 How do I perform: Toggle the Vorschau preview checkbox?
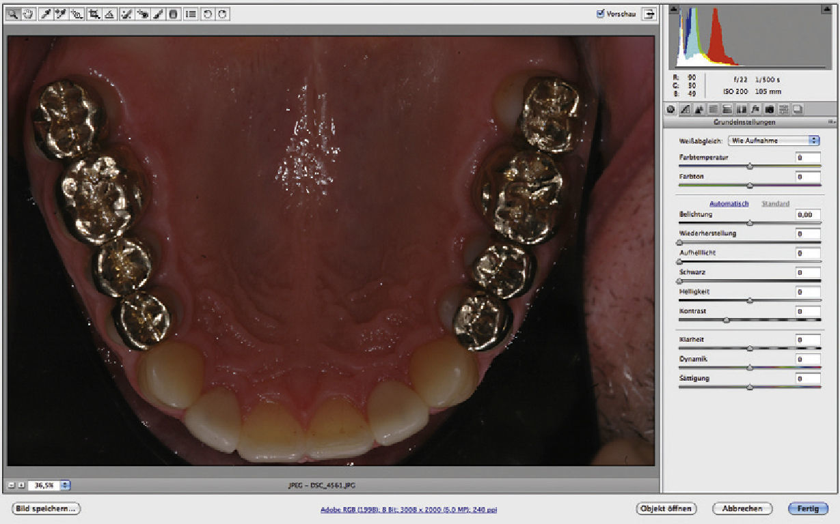(x=601, y=14)
